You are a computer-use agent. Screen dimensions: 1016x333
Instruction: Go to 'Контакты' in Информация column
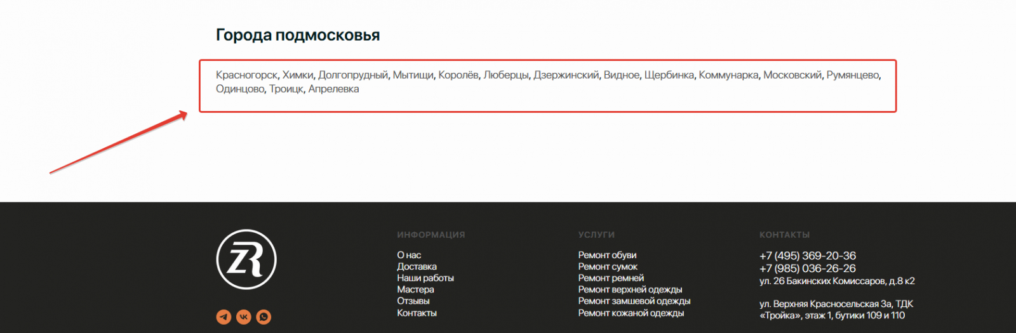417,313
